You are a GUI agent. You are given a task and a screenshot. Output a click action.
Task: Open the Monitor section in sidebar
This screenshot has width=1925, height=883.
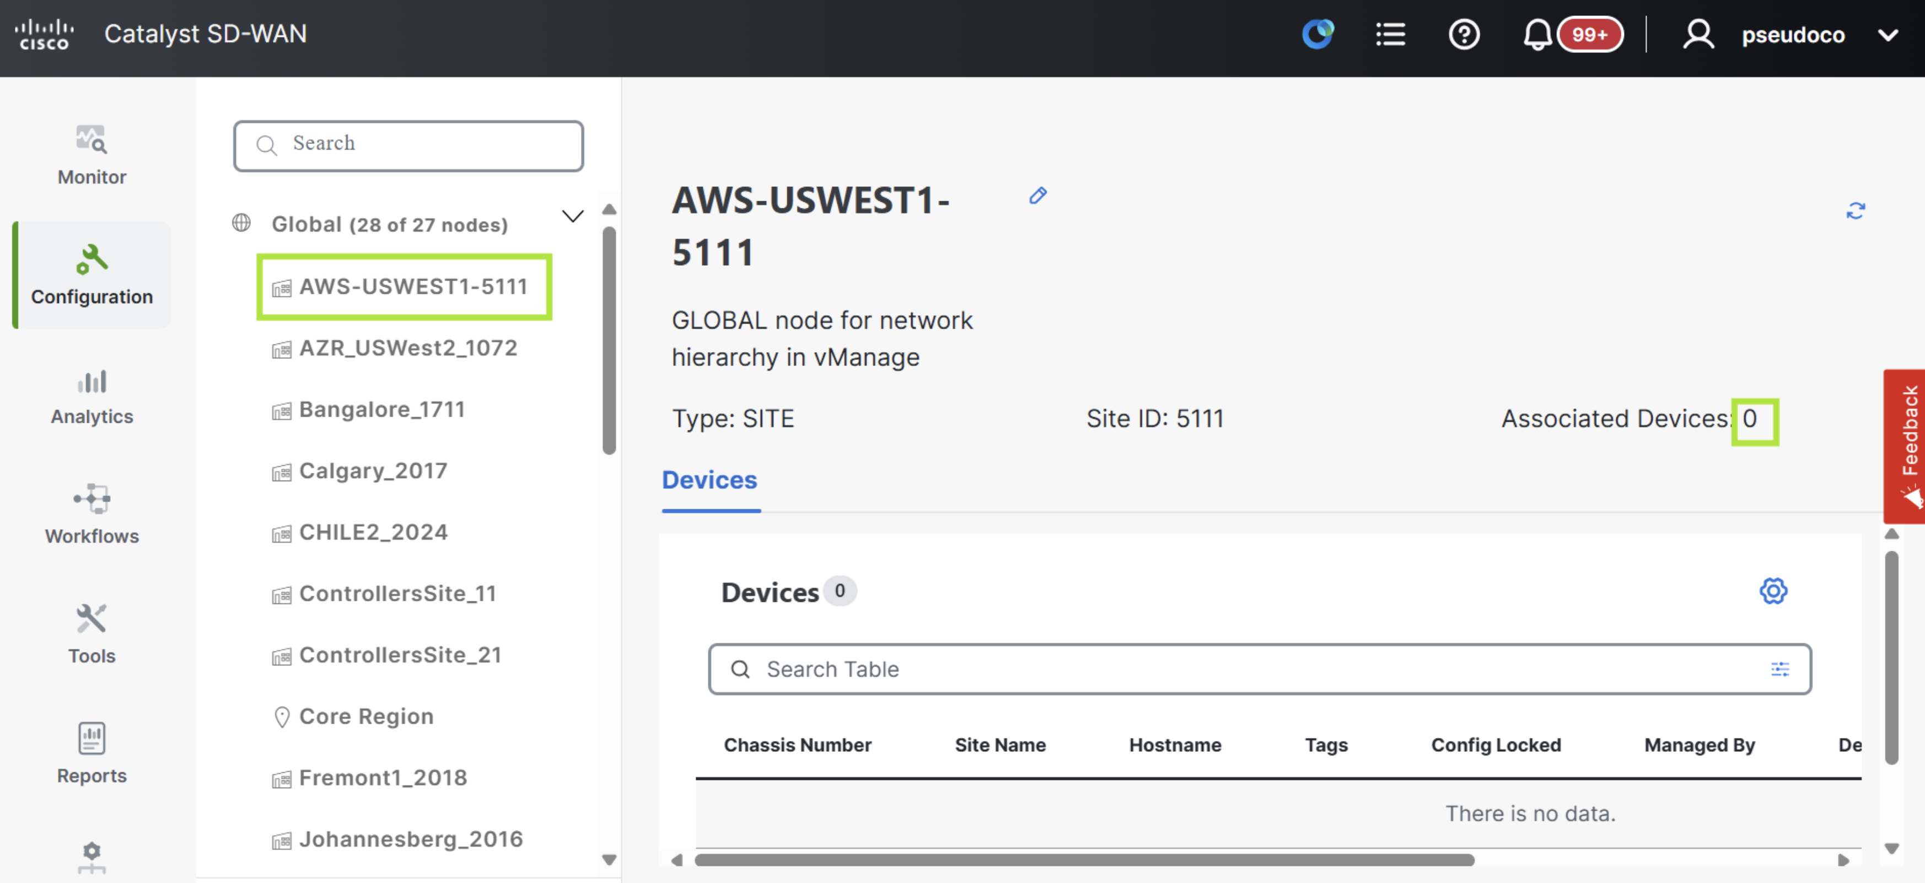click(91, 155)
